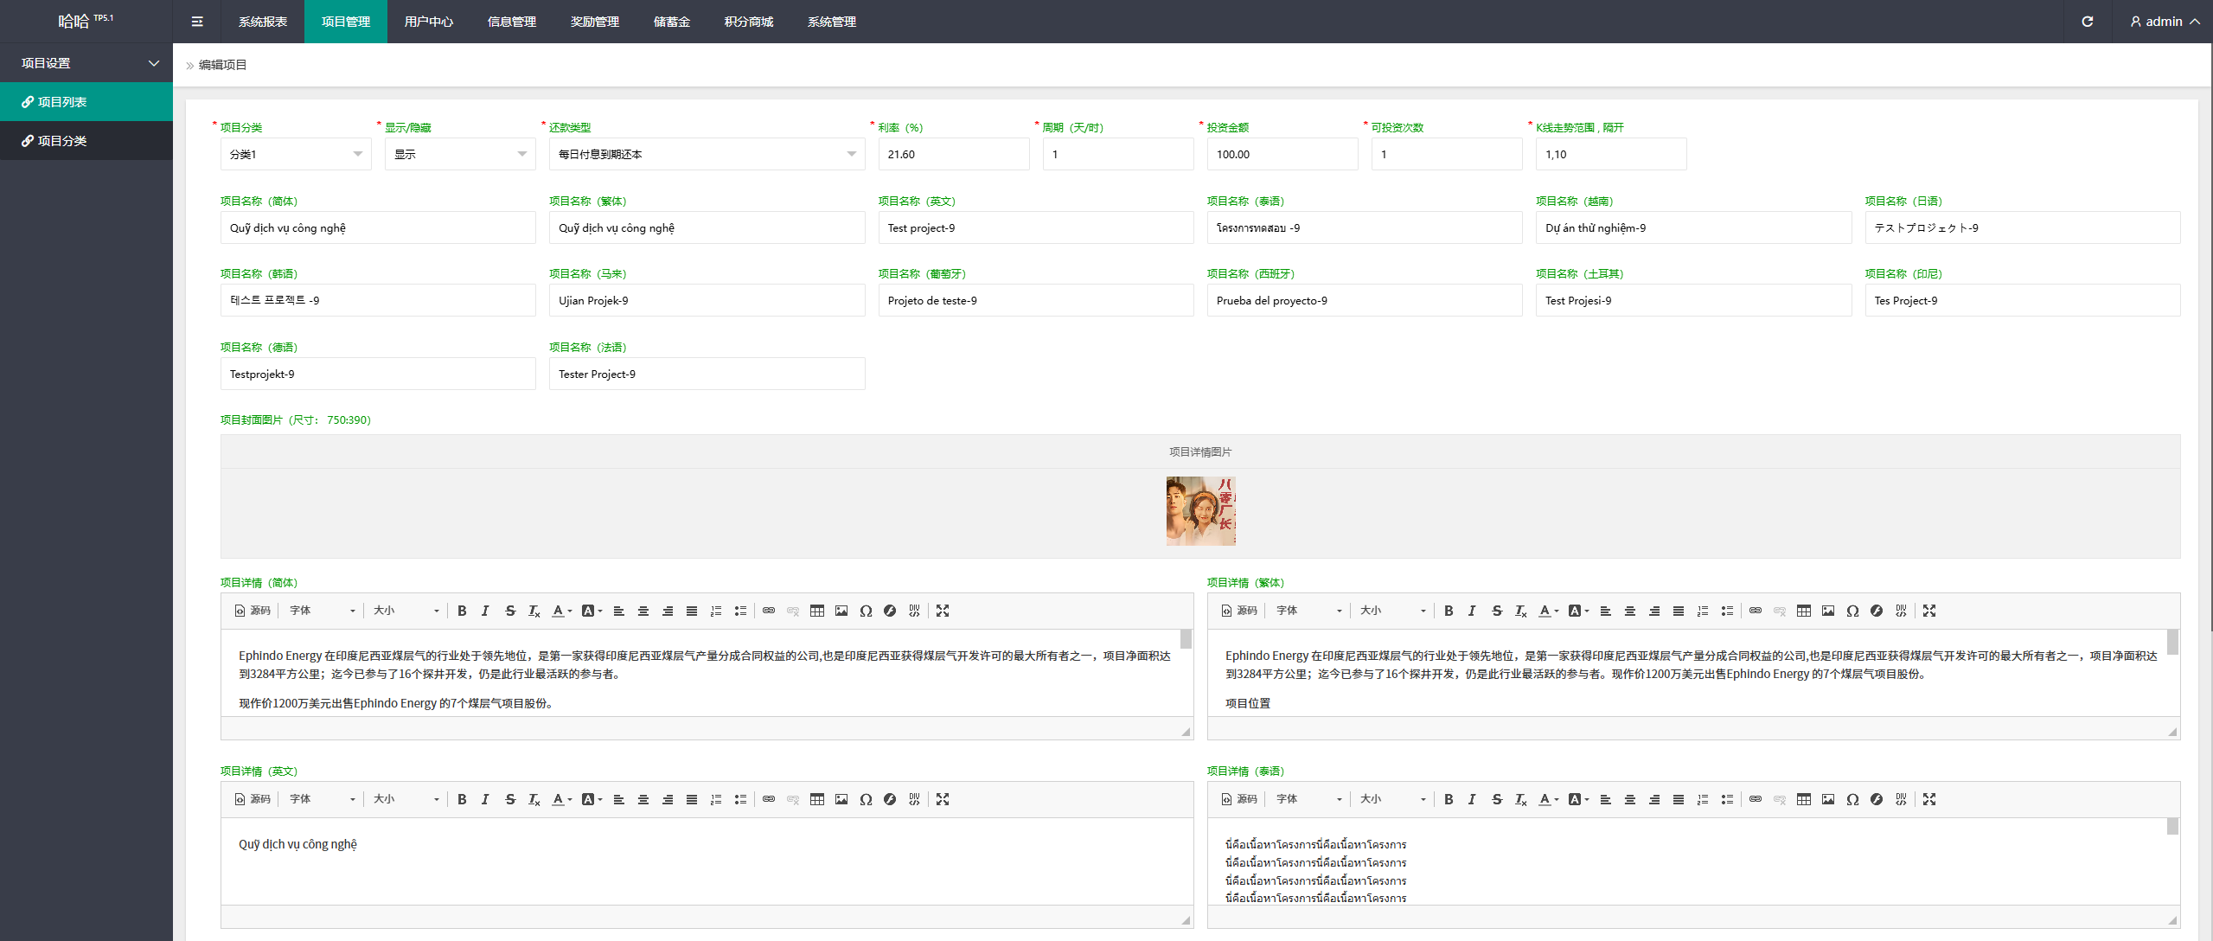Insert table in 简体 editor
The height and width of the screenshot is (941, 2213).
[817, 611]
